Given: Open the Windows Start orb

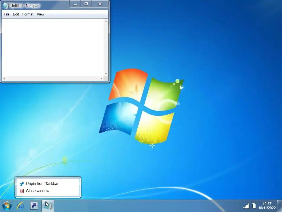Looking at the screenshot, I should [7, 206].
